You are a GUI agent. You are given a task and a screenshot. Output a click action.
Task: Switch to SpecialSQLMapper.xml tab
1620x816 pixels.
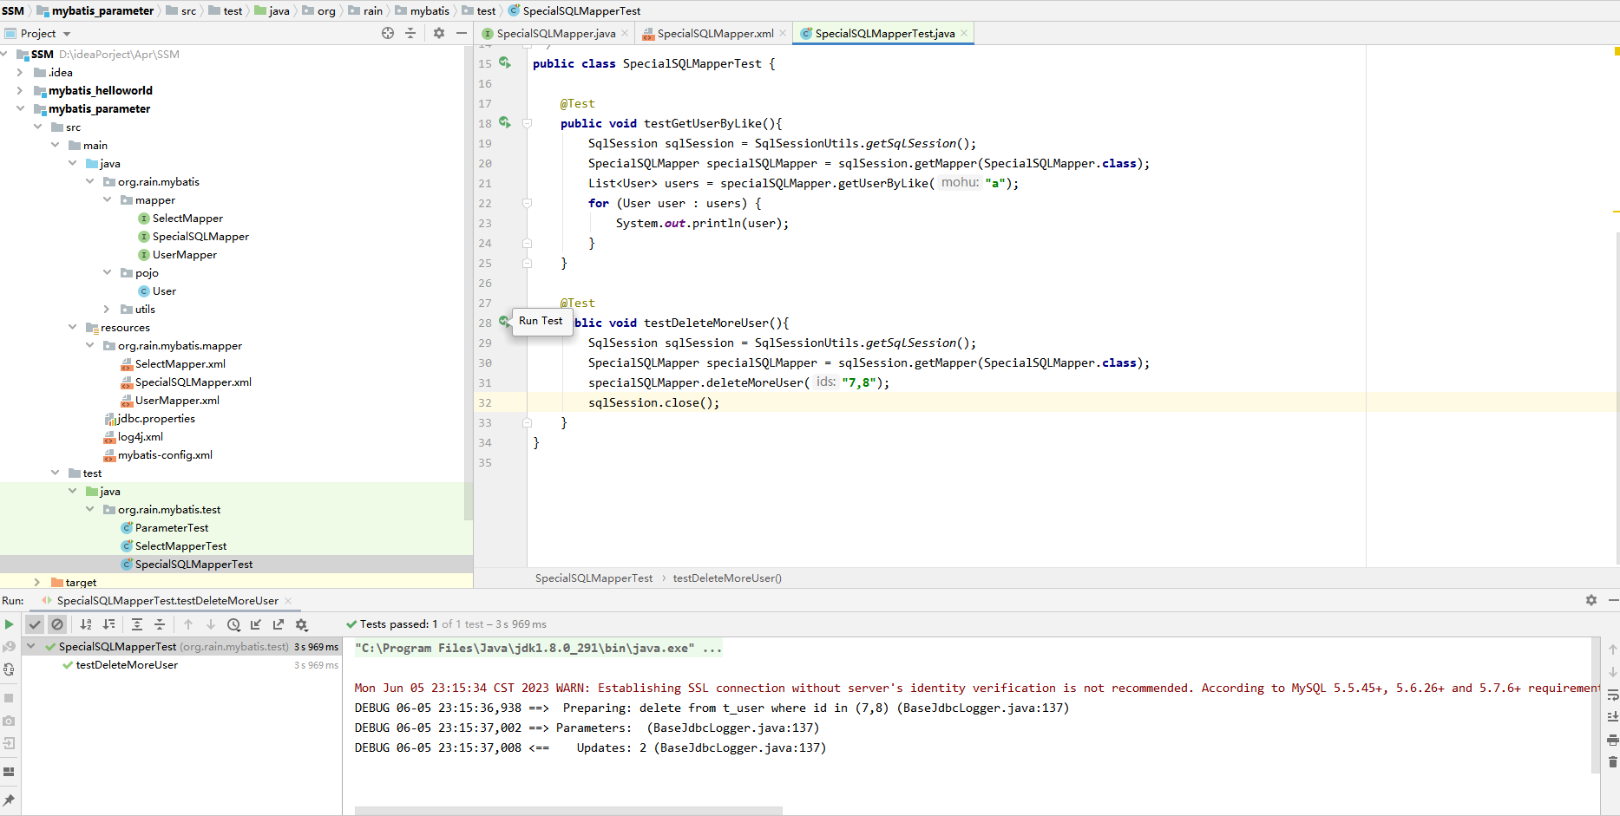tap(715, 33)
